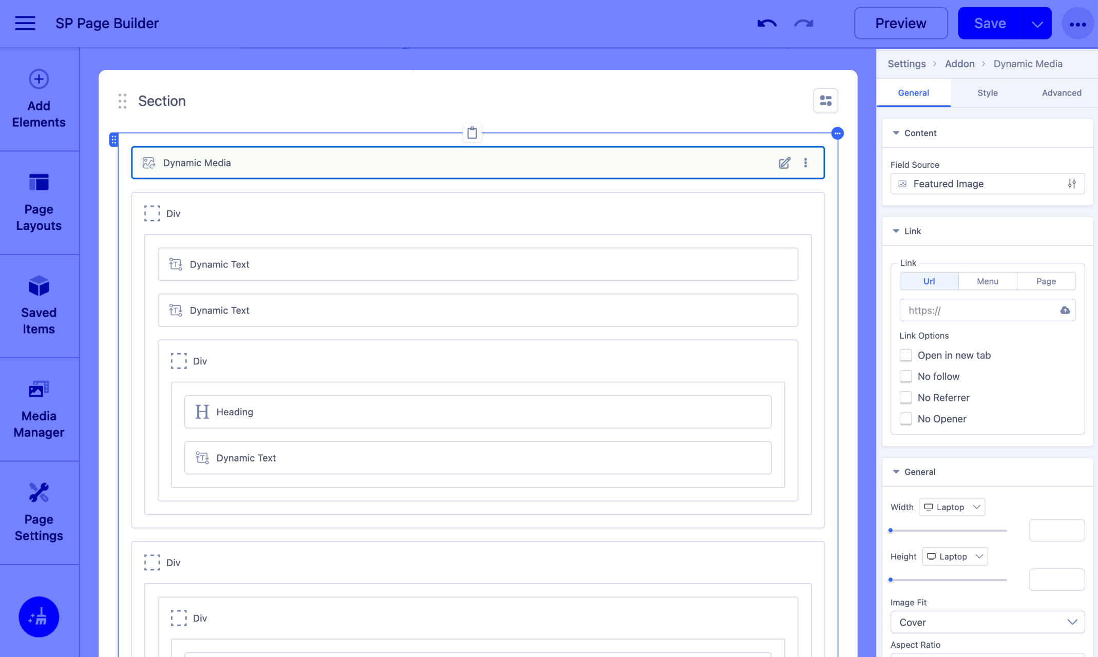
Task: Click the edit pencil on Dynamic Media
Action: pos(784,163)
